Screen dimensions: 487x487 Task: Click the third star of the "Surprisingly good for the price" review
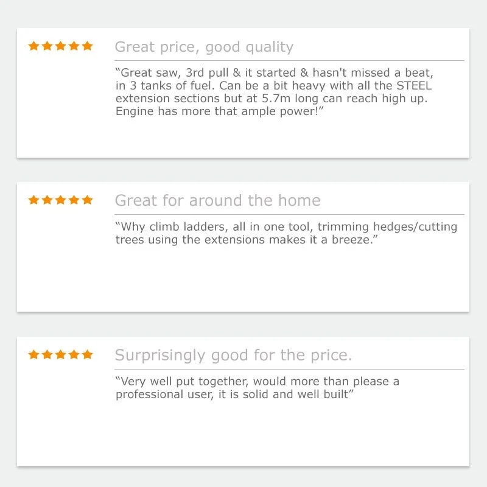[x=61, y=354]
